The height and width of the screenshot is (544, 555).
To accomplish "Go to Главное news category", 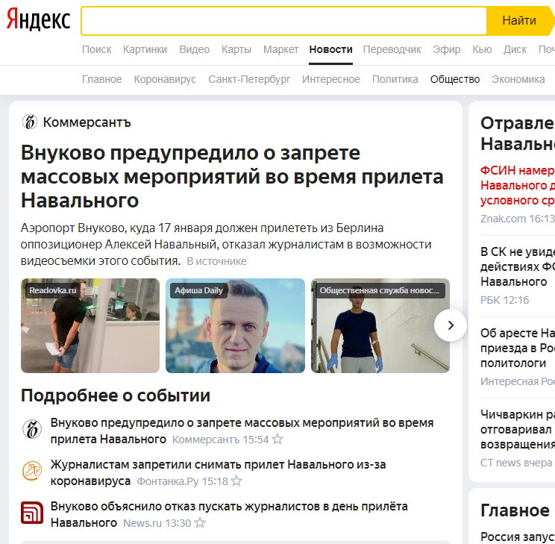I will click(102, 79).
